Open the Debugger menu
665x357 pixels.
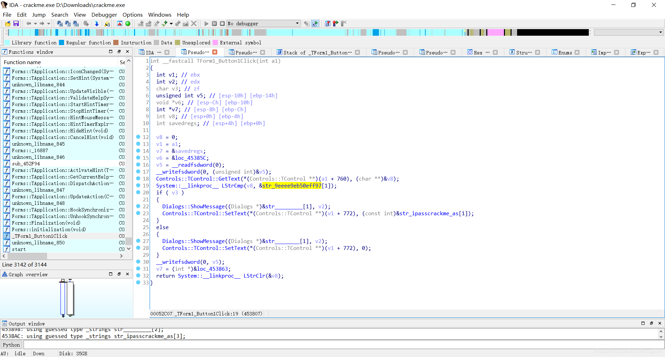(x=104, y=15)
